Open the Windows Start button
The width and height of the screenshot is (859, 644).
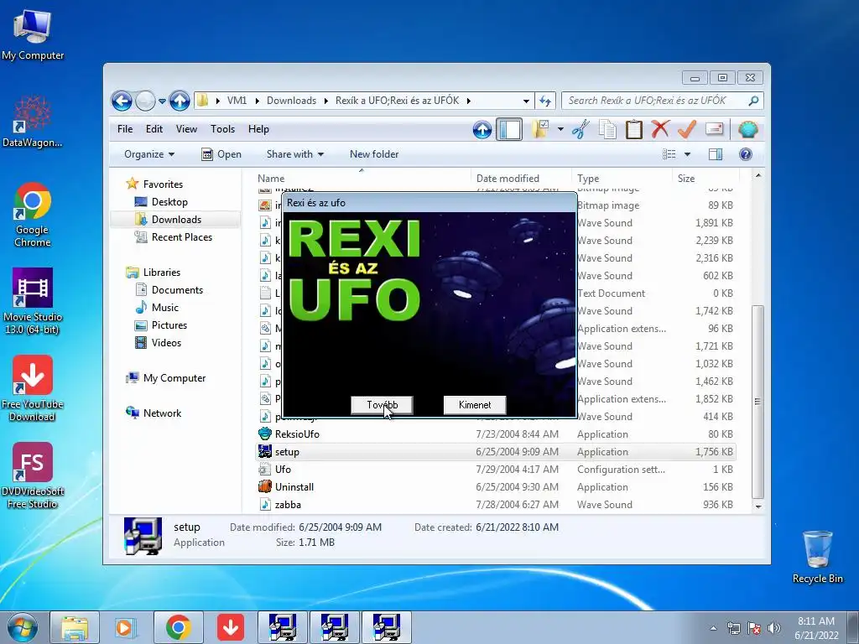pyautogui.click(x=22, y=627)
